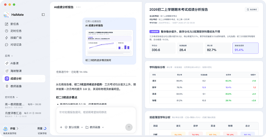Click the 定时任务 clock icon
The width and height of the screenshot is (266, 137).
[x=7, y=31]
